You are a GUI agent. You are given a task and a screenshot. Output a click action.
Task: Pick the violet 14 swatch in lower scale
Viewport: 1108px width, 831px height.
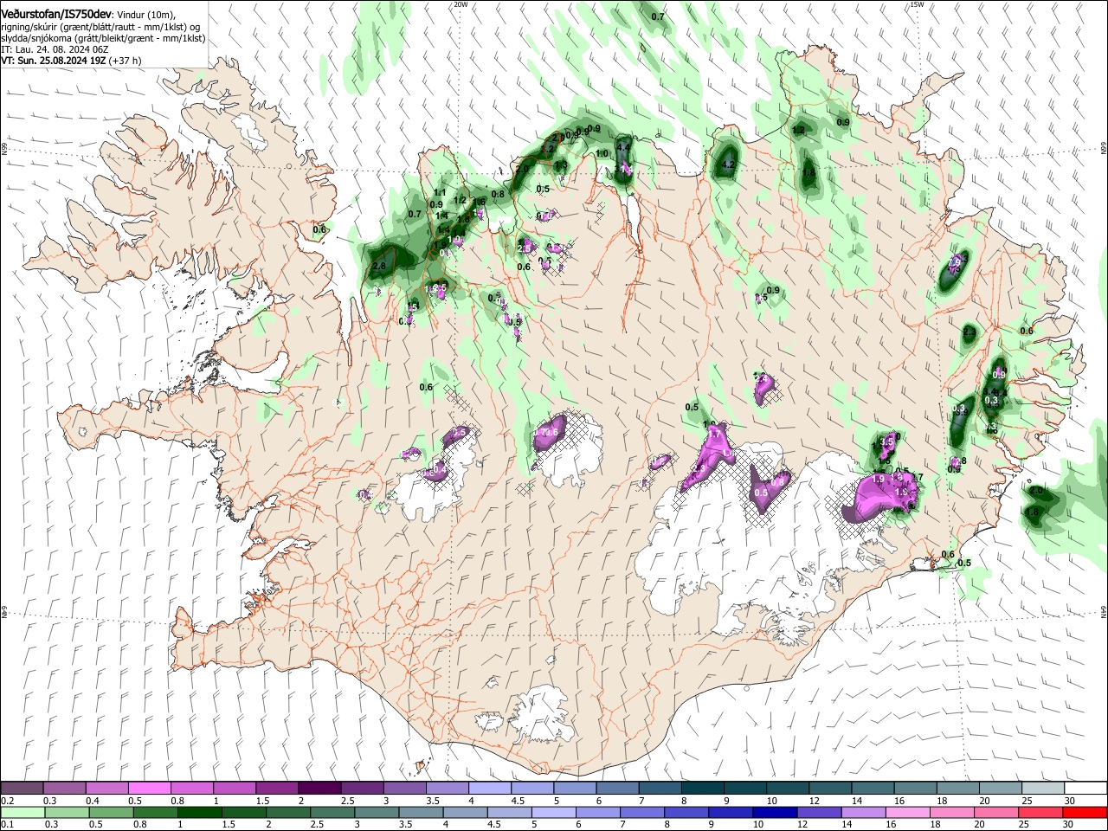click(863, 812)
